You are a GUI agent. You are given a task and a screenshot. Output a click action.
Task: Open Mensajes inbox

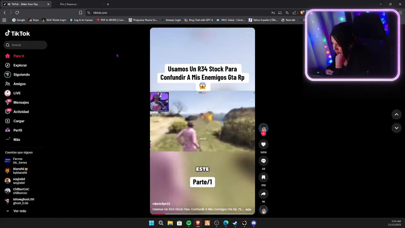[x=17, y=102]
